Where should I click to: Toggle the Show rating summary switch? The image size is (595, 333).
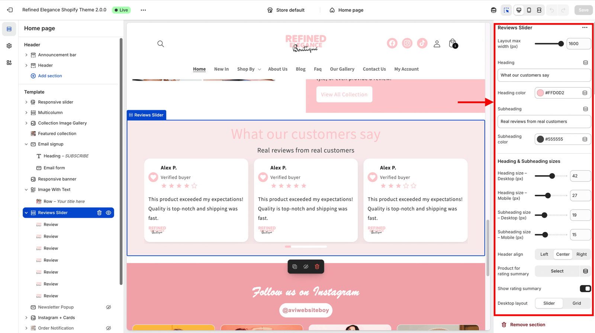[585, 289]
